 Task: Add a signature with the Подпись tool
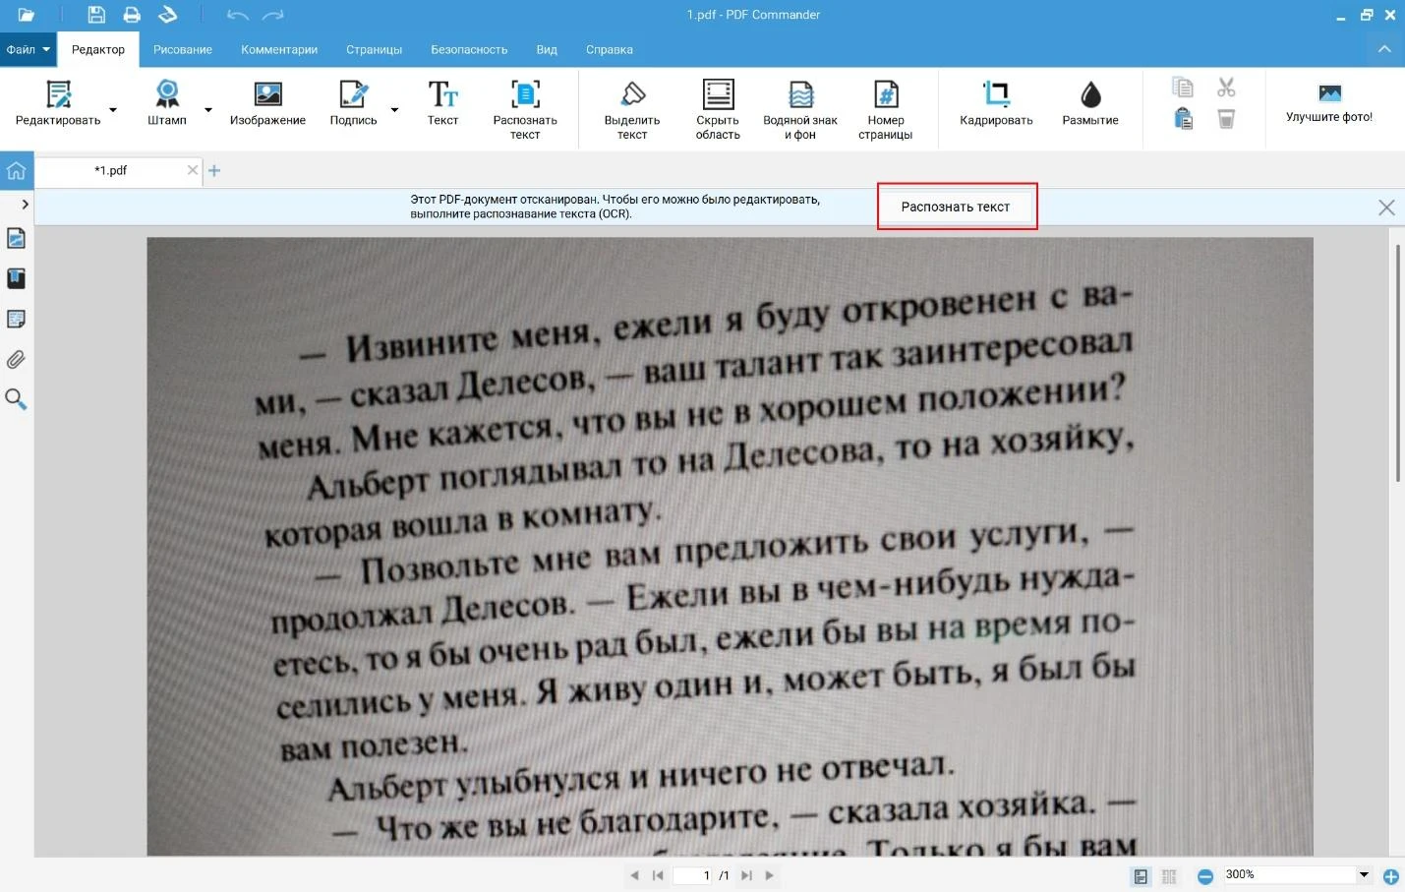[353, 104]
